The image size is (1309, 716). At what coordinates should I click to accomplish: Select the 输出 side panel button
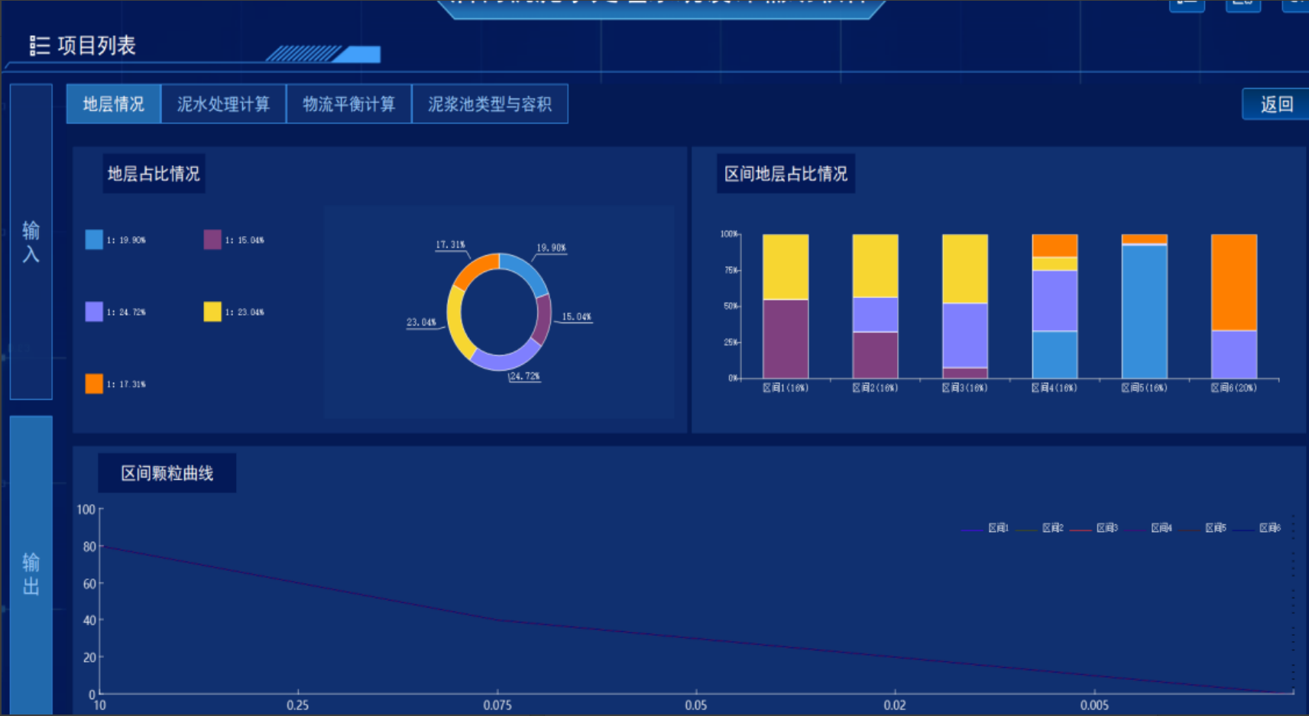click(31, 573)
